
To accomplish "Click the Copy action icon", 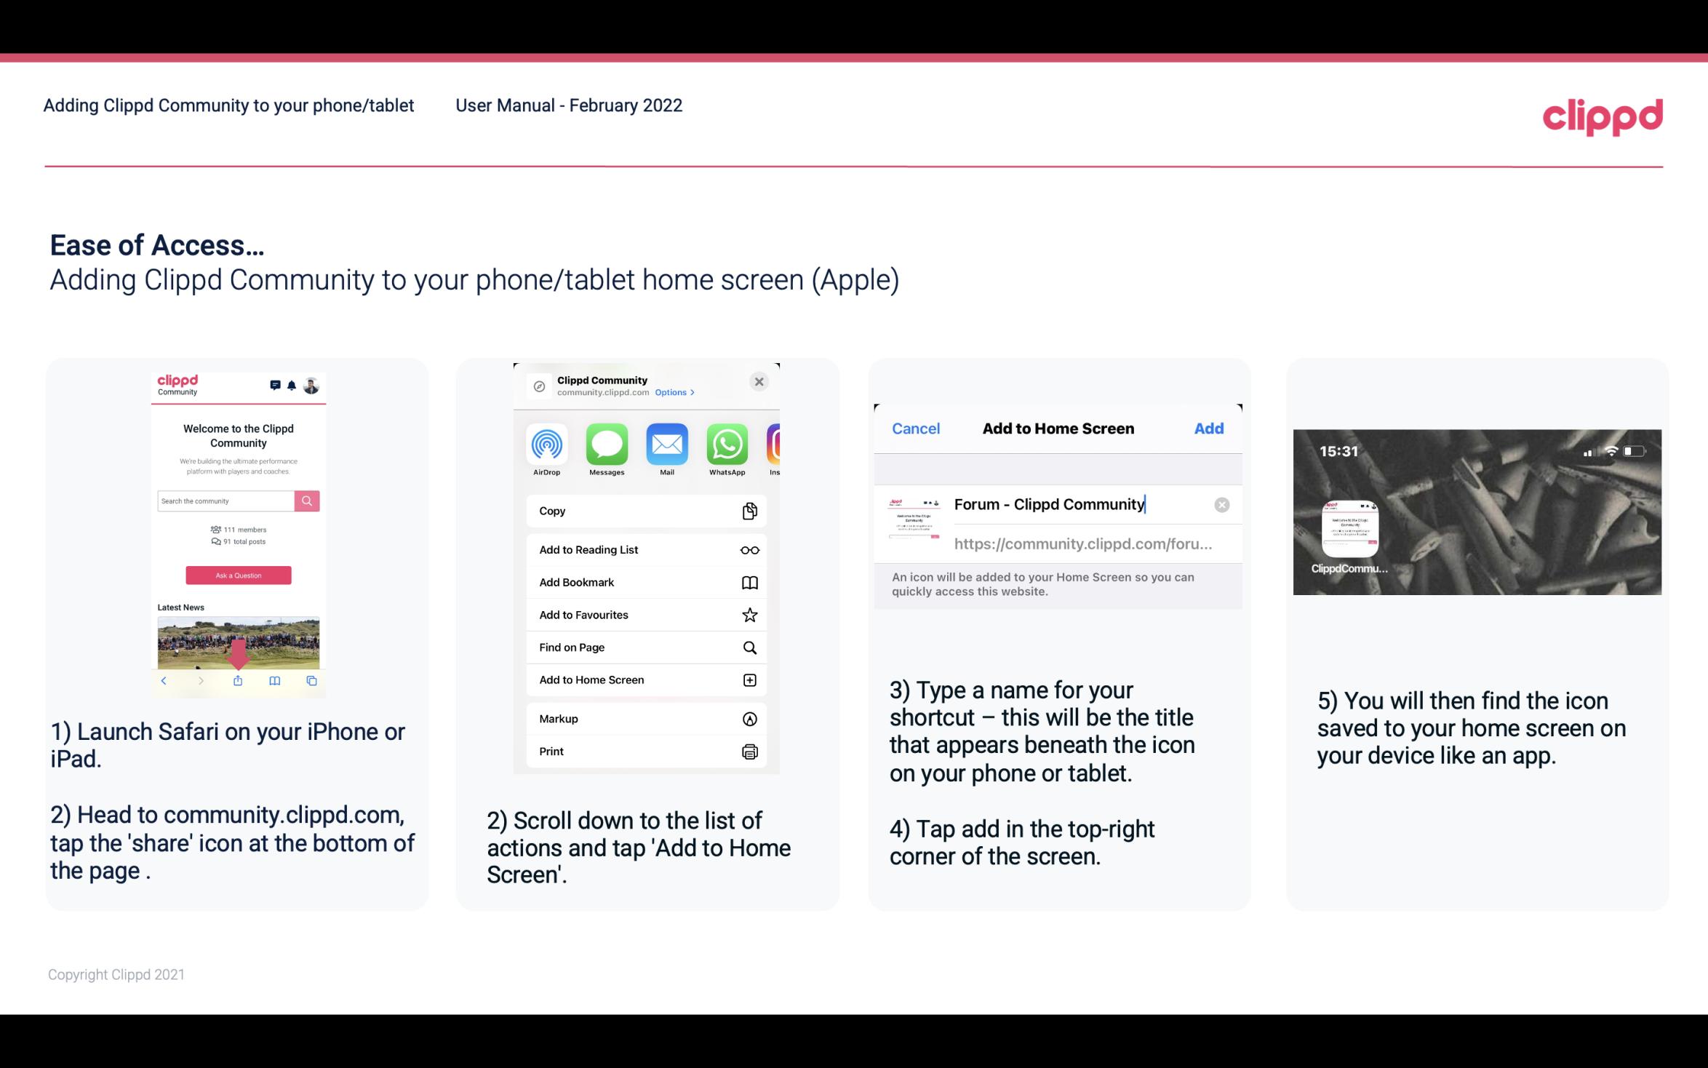I will tap(748, 509).
